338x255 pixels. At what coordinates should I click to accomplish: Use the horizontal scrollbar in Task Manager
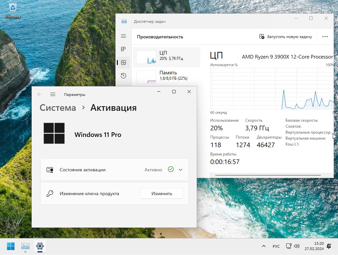[268, 175]
